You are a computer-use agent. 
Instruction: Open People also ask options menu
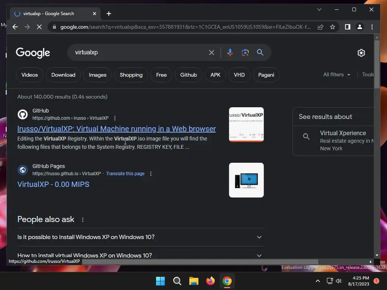pyautogui.click(x=83, y=220)
